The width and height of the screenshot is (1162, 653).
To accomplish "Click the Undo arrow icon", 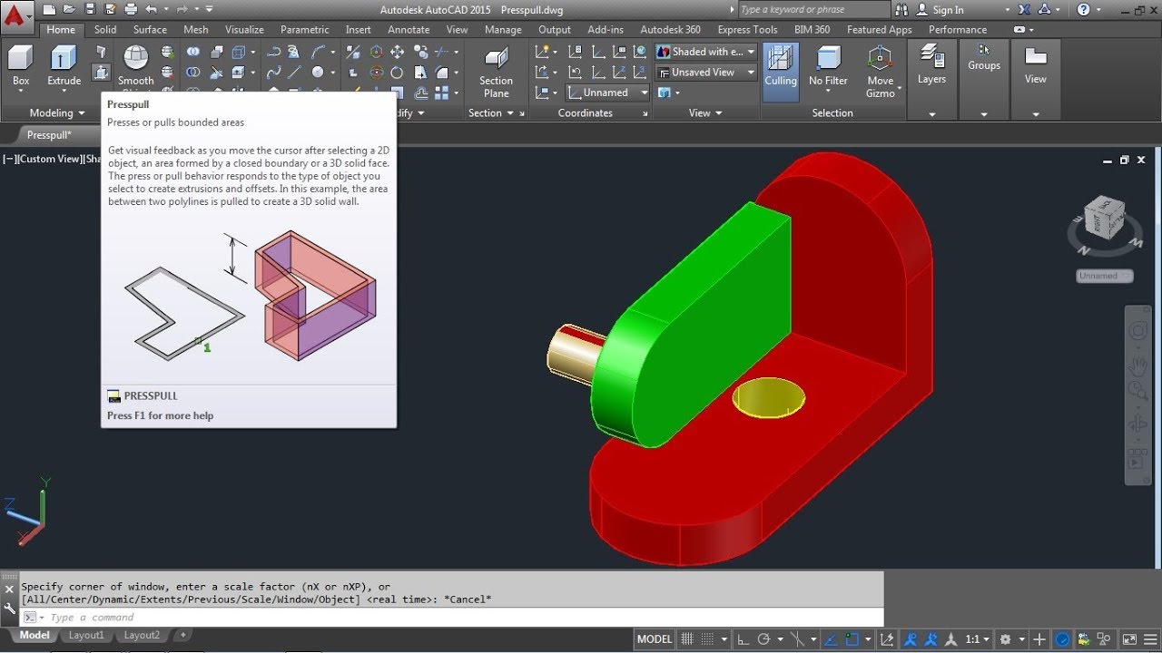I will (x=151, y=10).
